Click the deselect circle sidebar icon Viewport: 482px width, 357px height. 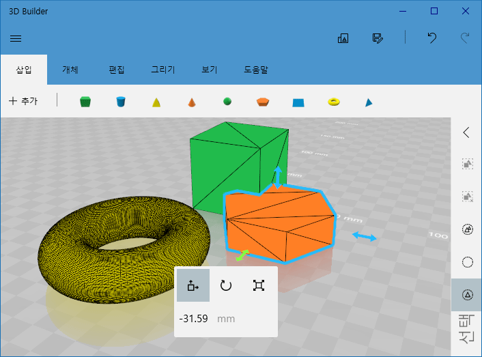coord(468,262)
